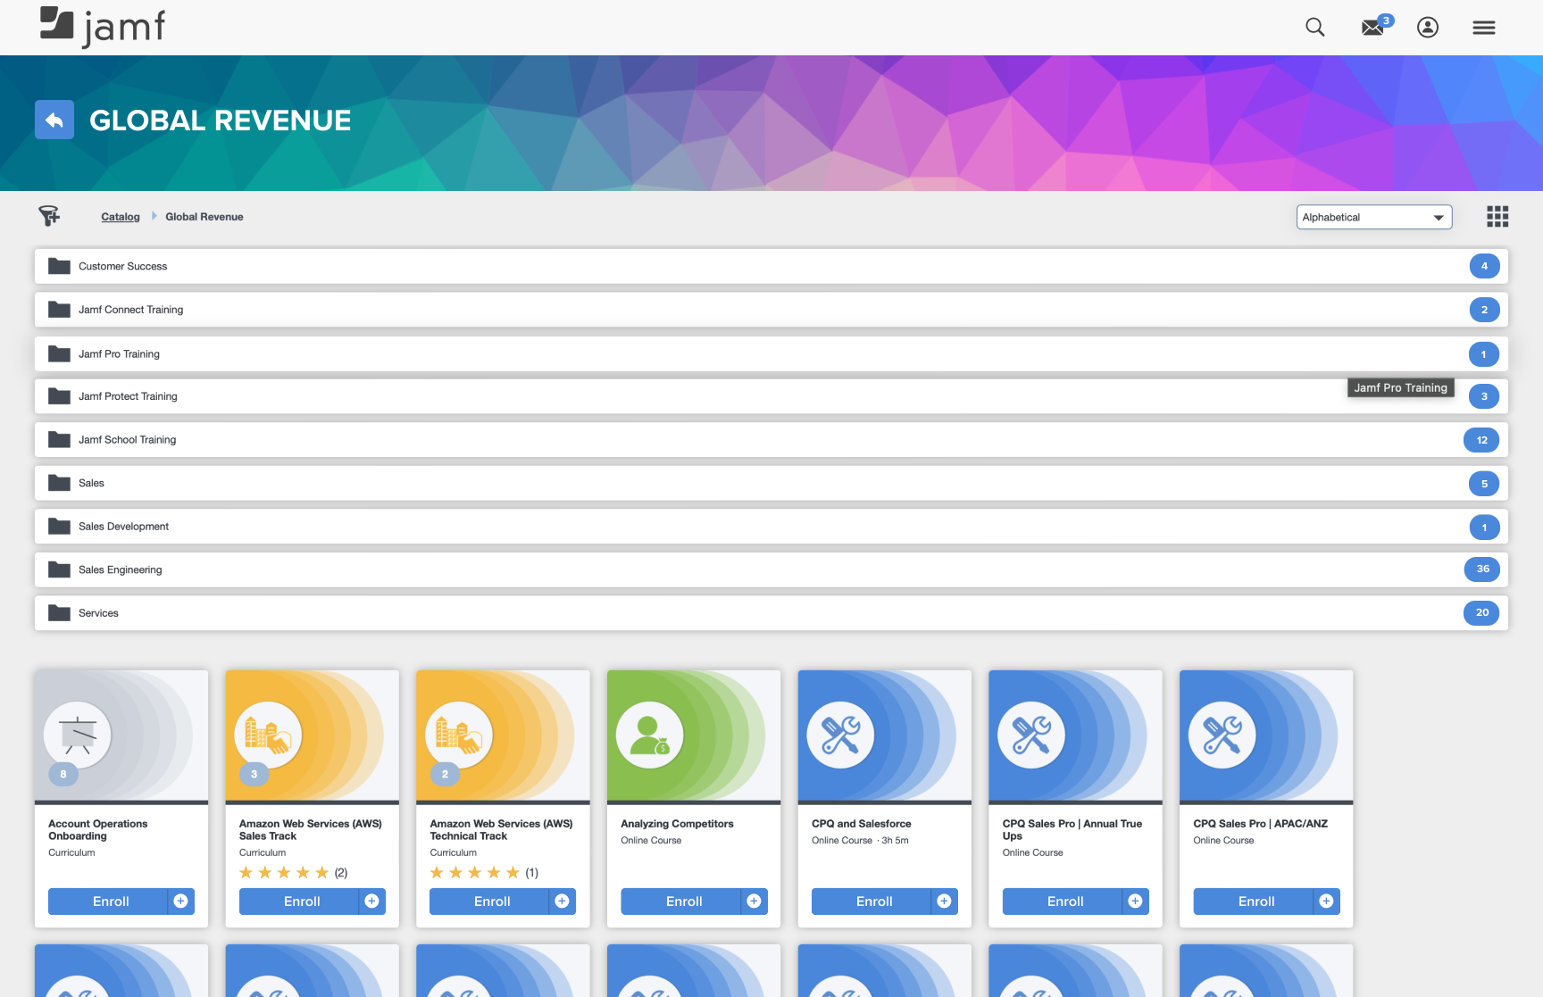Click star rating on AWS Technical Track

[x=475, y=873]
